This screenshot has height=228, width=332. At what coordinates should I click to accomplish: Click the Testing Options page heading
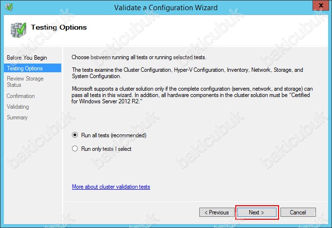59,27
